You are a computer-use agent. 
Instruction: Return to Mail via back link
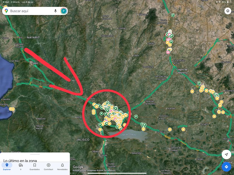[x=6, y=2]
